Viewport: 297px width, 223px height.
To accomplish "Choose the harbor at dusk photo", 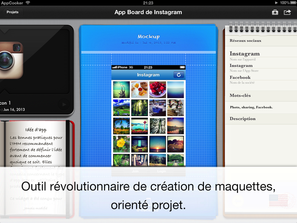I will click(175, 126).
